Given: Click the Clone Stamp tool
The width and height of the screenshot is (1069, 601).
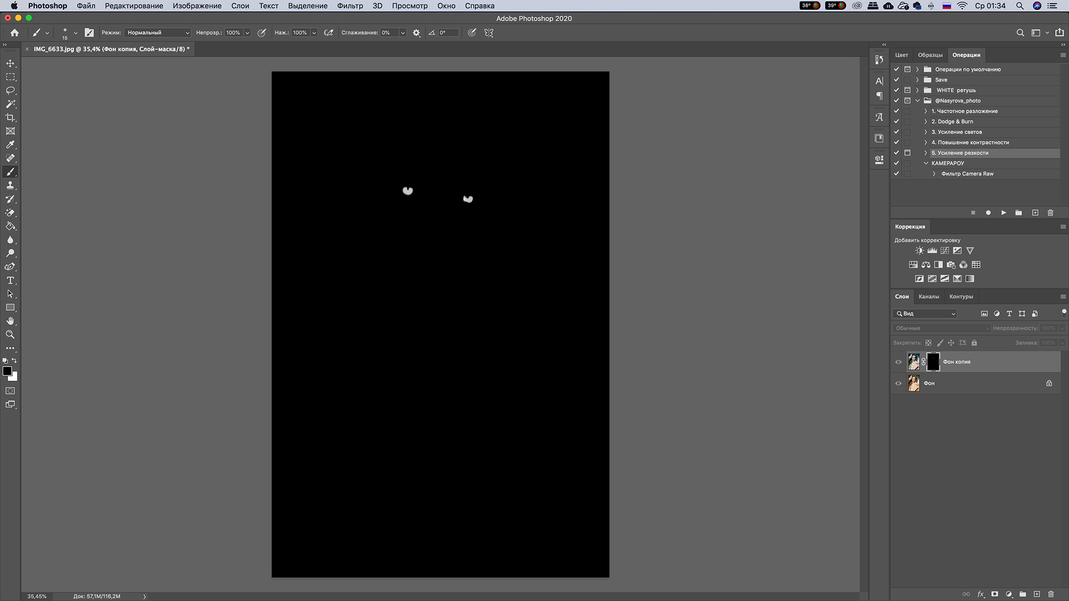Looking at the screenshot, I should pos(10,185).
